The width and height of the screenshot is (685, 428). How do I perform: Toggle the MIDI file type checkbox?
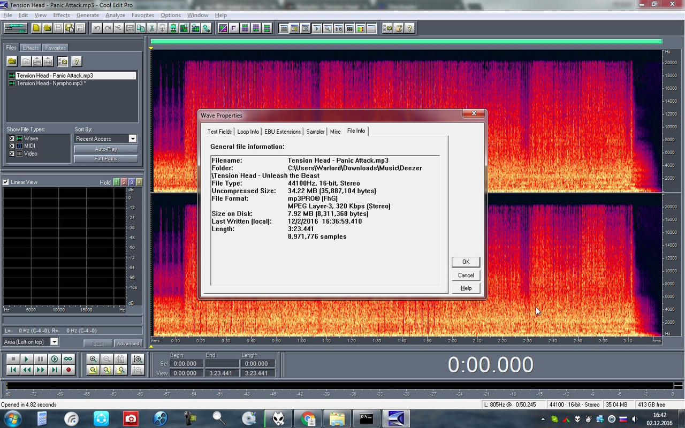(12, 146)
